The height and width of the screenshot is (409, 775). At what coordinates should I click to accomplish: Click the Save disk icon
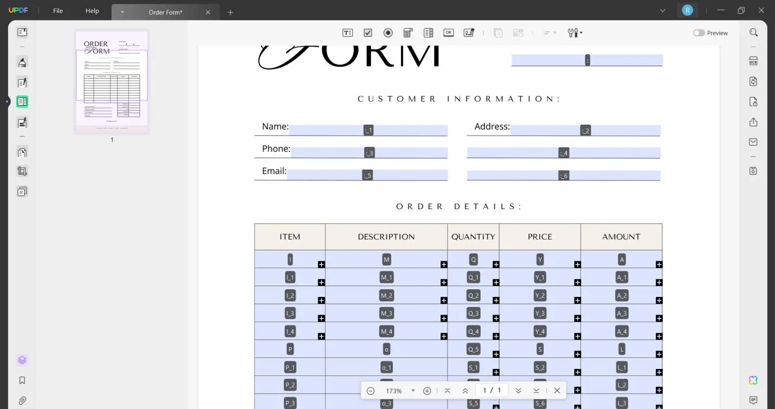[x=753, y=171]
